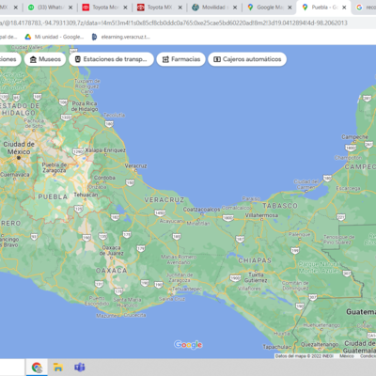The image size is (376, 376).
Task: Select the Cajeros automáticos chip
Action: point(247,59)
